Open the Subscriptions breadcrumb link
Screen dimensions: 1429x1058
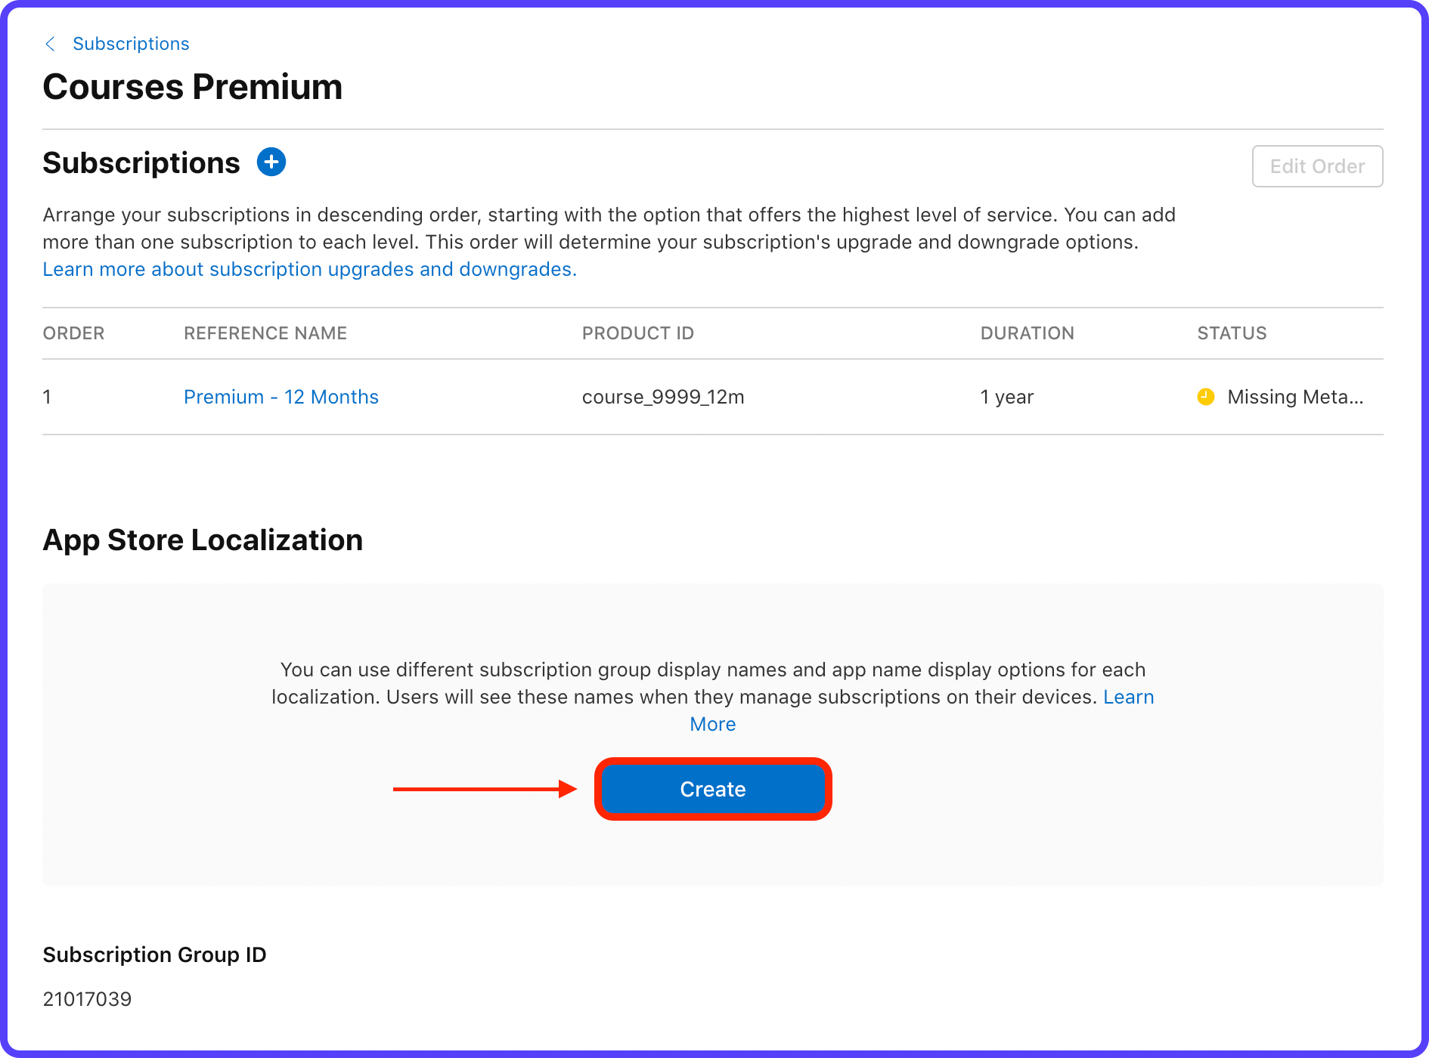tap(130, 43)
